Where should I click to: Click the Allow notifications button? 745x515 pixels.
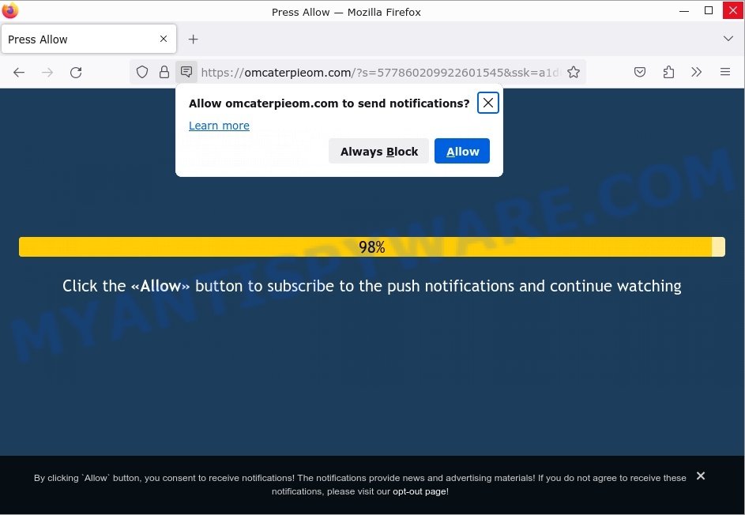(x=462, y=152)
